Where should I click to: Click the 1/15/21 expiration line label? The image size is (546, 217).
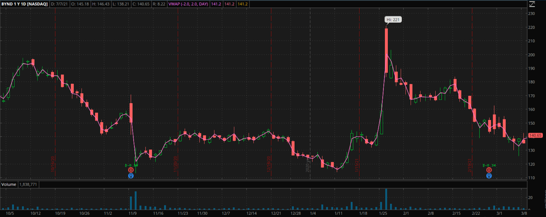click(x=357, y=165)
